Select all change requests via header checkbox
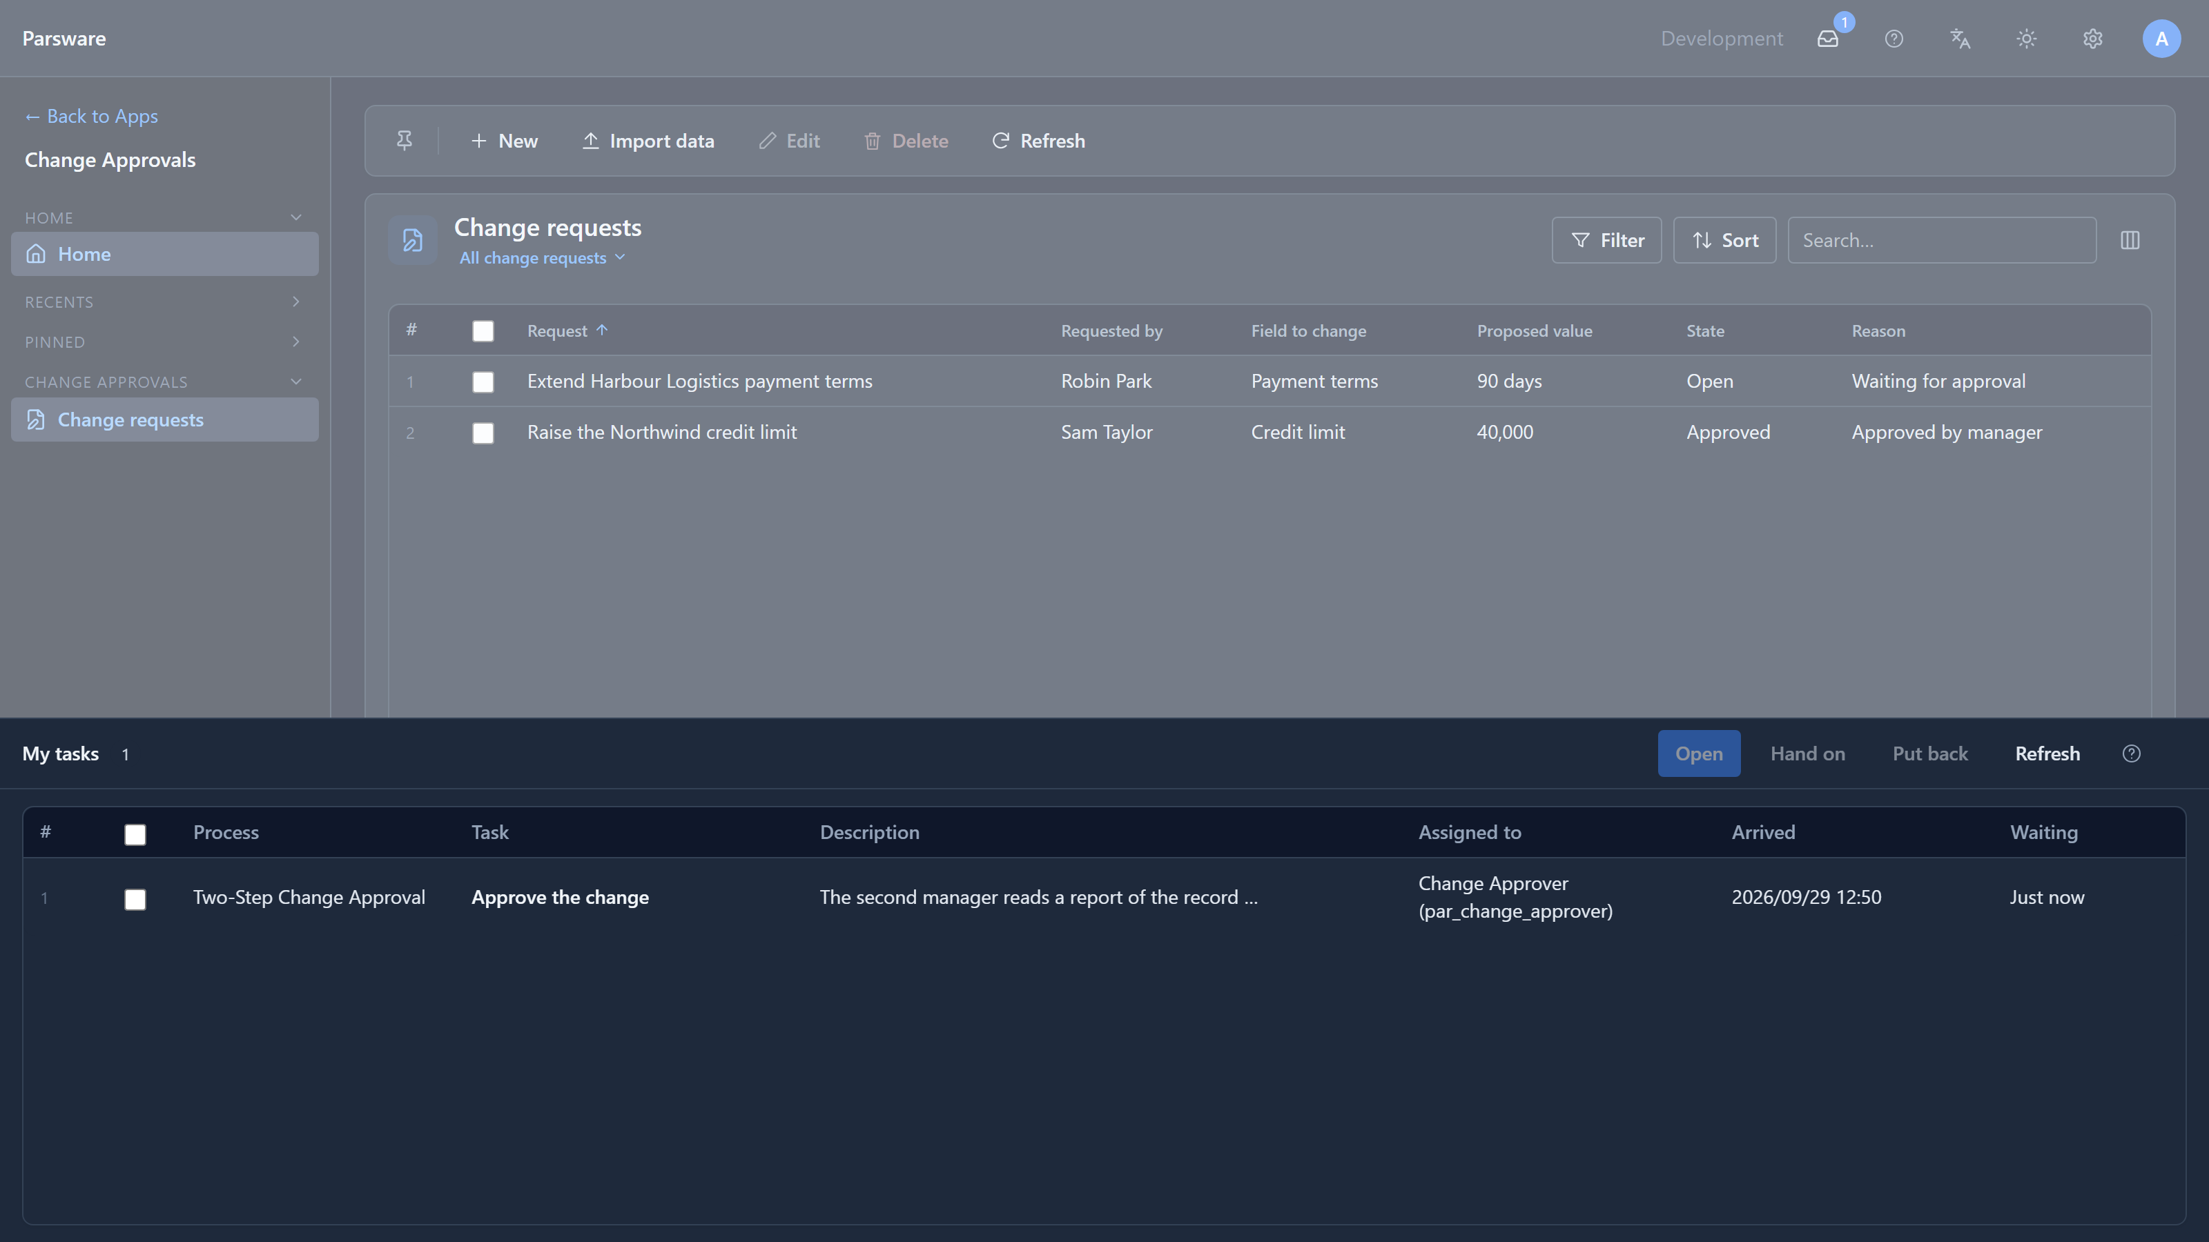2209x1242 pixels. 483,331
